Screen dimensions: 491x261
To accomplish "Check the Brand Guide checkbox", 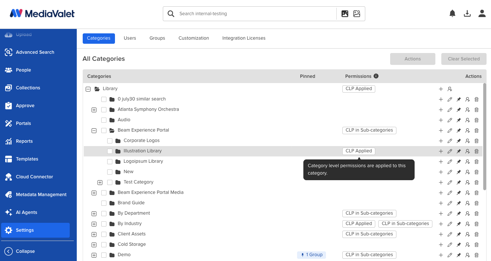I will (x=104, y=203).
